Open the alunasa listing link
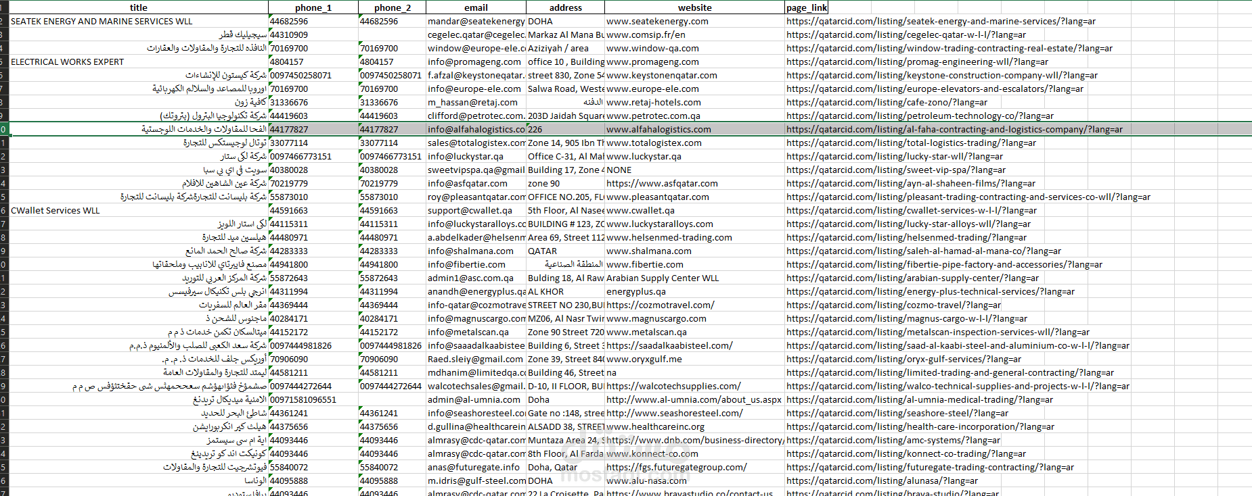 (x=882, y=480)
